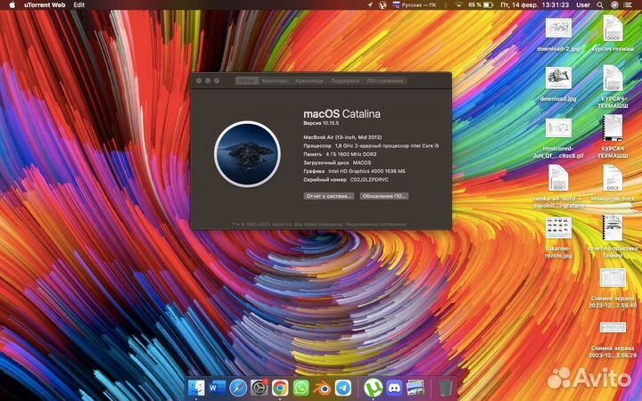Open the Apple menu

[x=12, y=5]
